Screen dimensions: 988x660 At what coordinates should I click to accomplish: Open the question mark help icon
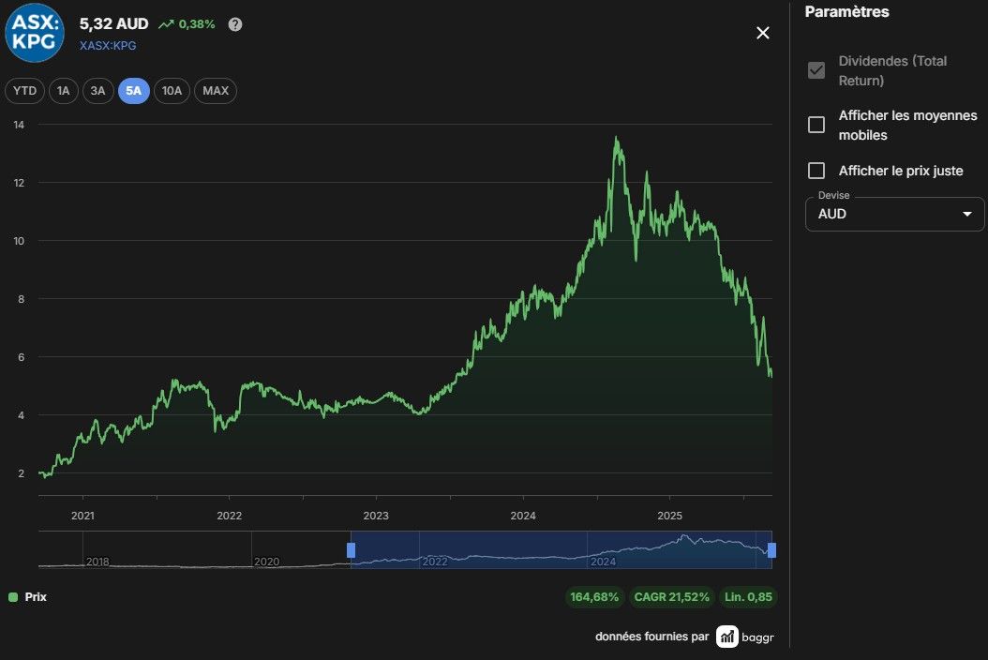(x=235, y=24)
